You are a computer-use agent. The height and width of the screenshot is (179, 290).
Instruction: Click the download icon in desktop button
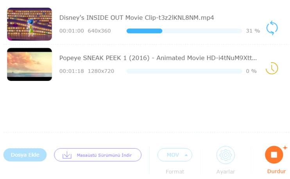click(67, 155)
